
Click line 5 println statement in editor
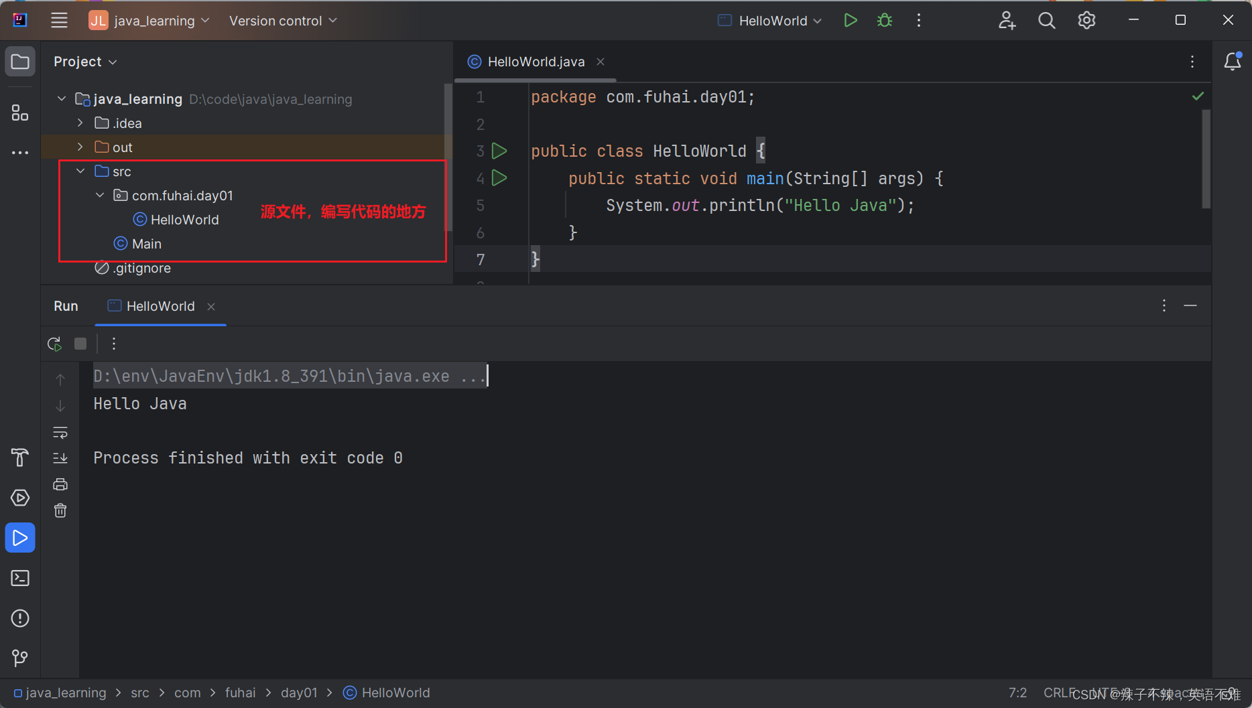760,205
